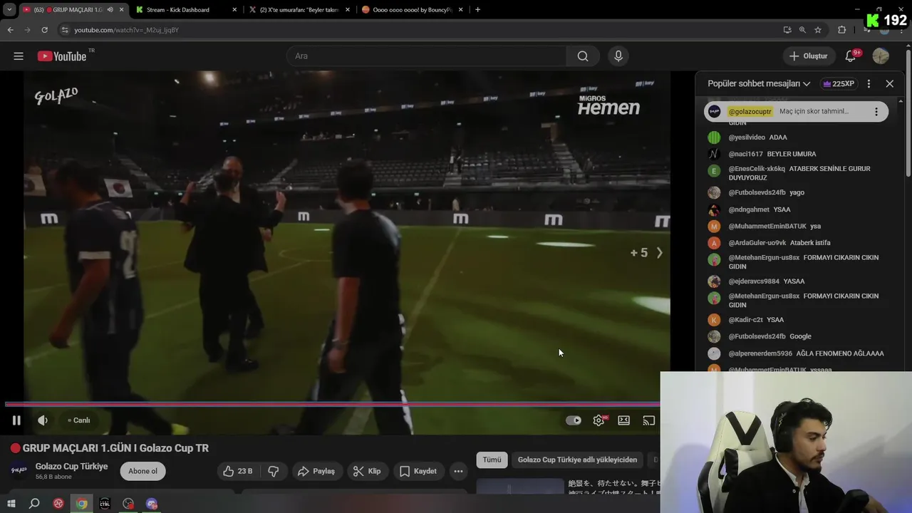Click the @alperenerdem5936 chat message
This screenshot has width=912, height=513.
tap(796, 353)
